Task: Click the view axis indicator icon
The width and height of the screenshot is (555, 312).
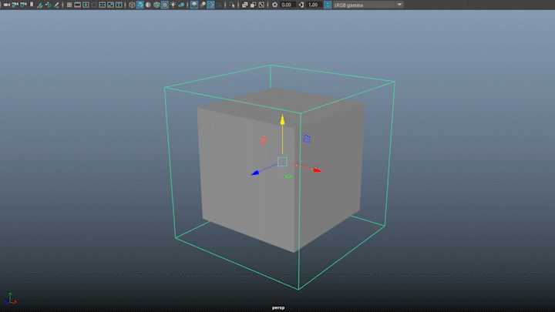Action: pyautogui.click(x=11, y=299)
